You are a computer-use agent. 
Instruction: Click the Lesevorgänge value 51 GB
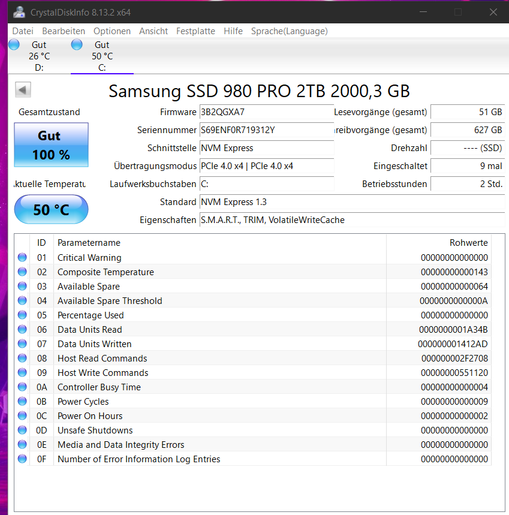tap(468, 112)
